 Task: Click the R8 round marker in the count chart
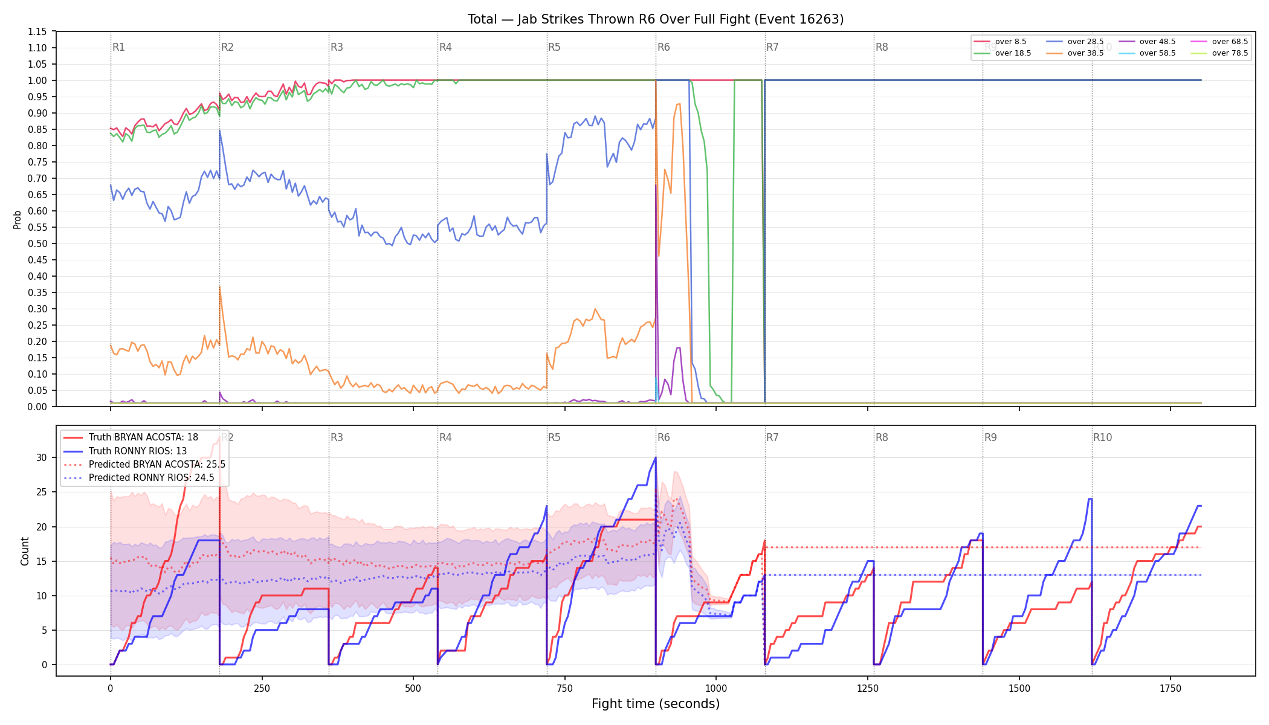pyautogui.click(x=882, y=437)
